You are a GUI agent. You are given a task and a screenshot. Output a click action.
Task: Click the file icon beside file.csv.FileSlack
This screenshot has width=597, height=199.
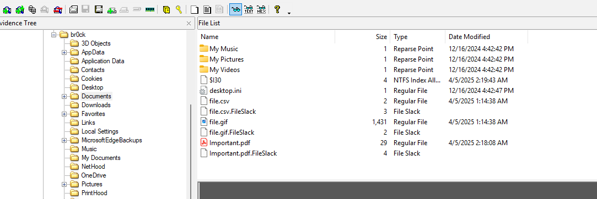click(x=204, y=111)
